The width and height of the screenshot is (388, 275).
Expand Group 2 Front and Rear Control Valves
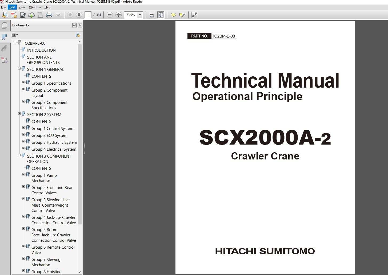(24, 187)
